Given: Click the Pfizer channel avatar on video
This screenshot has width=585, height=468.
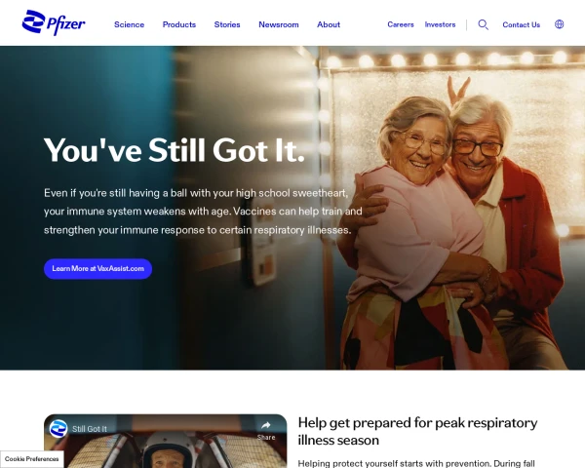Looking at the screenshot, I should 58,429.
